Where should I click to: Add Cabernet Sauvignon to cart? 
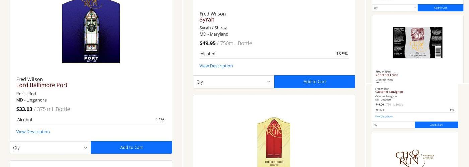[436, 125]
